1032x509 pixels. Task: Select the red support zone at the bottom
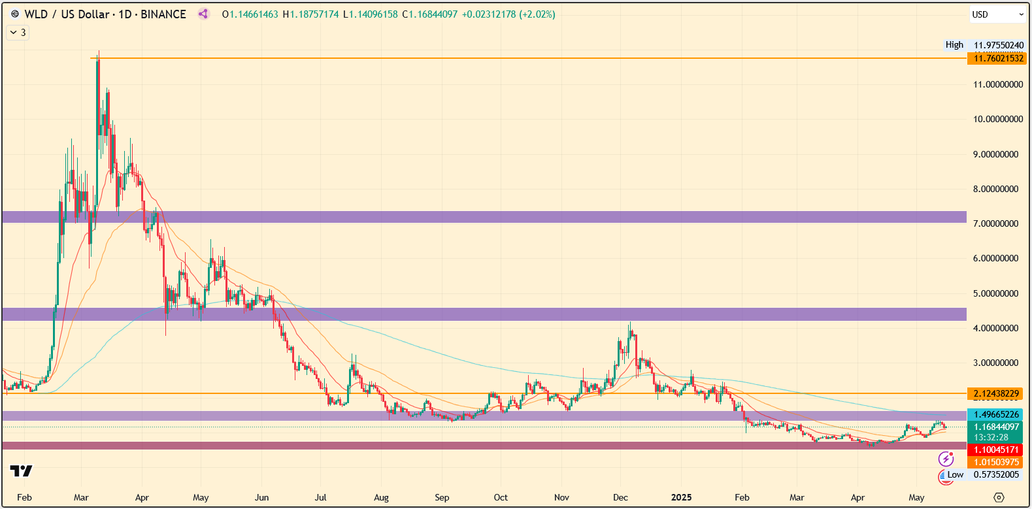click(484, 446)
